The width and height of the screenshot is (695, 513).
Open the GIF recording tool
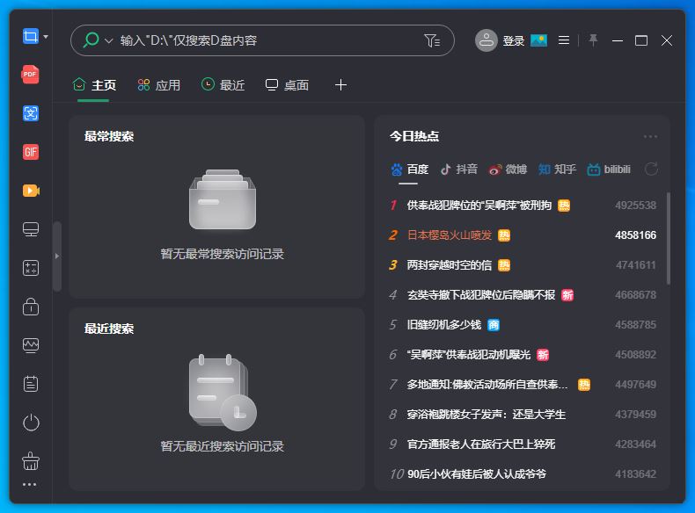(31, 152)
